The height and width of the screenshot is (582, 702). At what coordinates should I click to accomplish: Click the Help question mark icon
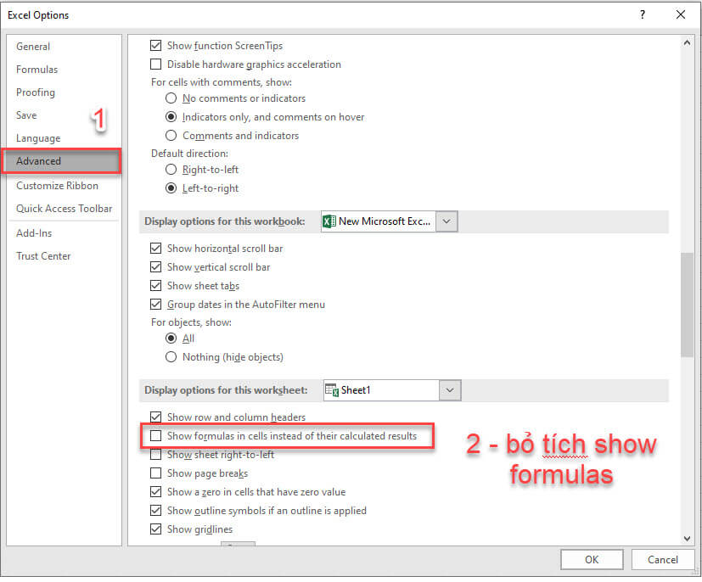click(x=642, y=14)
